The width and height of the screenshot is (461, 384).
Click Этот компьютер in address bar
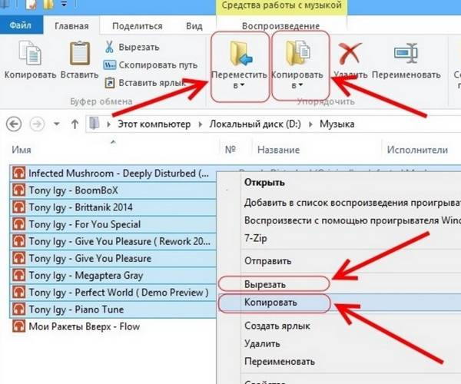coord(154,124)
